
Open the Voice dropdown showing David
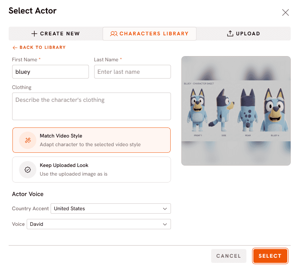[x=99, y=224]
